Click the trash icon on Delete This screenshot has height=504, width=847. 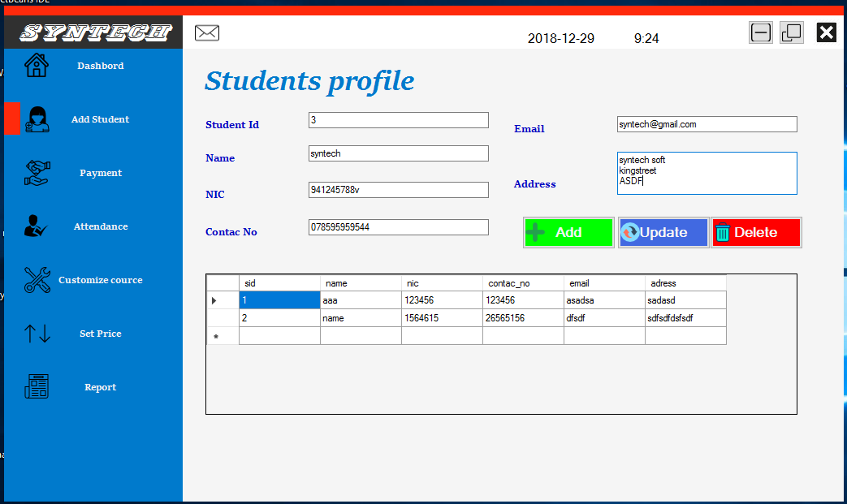pyautogui.click(x=723, y=232)
